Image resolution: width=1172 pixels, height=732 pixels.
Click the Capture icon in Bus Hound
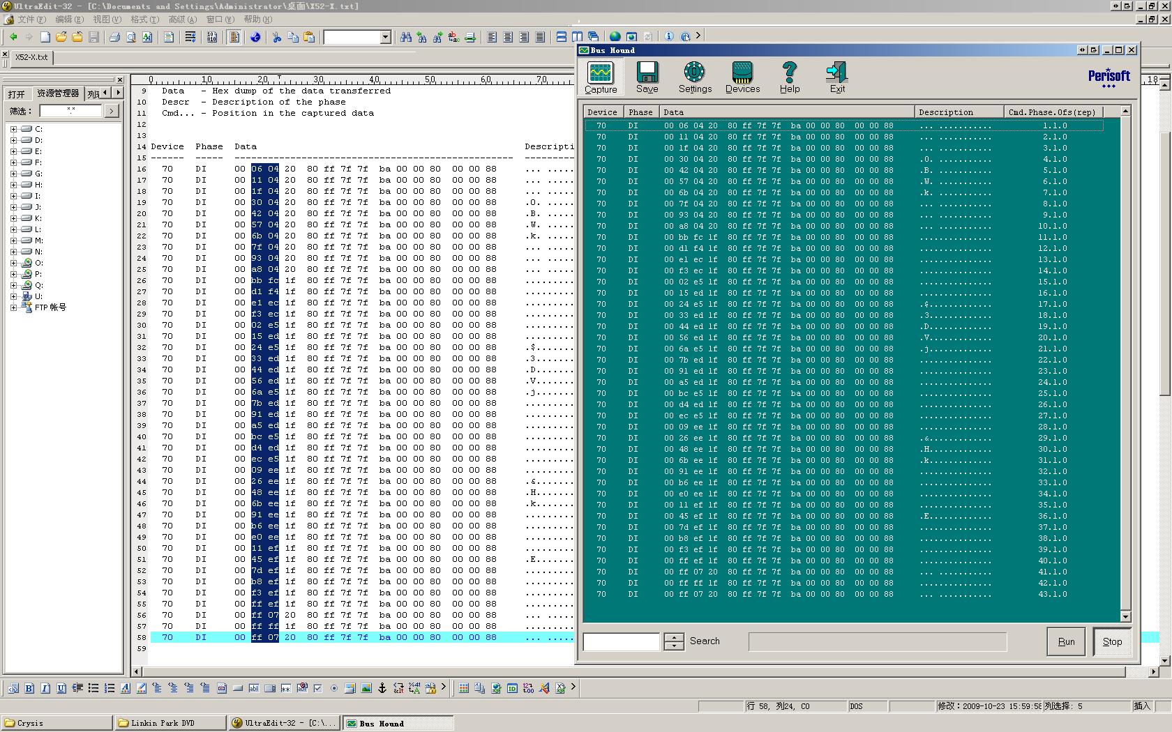(600, 77)
